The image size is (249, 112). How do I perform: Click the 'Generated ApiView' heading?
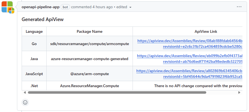(x=42, y=19)
